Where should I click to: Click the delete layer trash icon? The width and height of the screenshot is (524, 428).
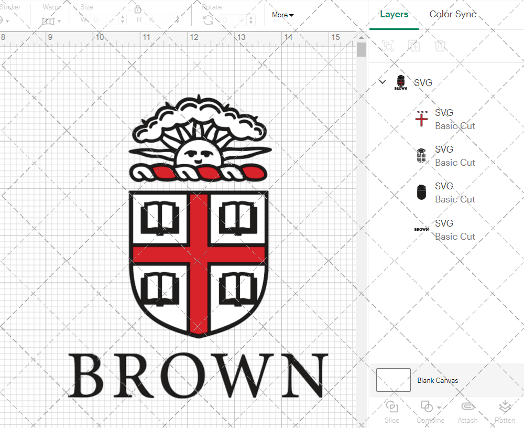(441, 46)
